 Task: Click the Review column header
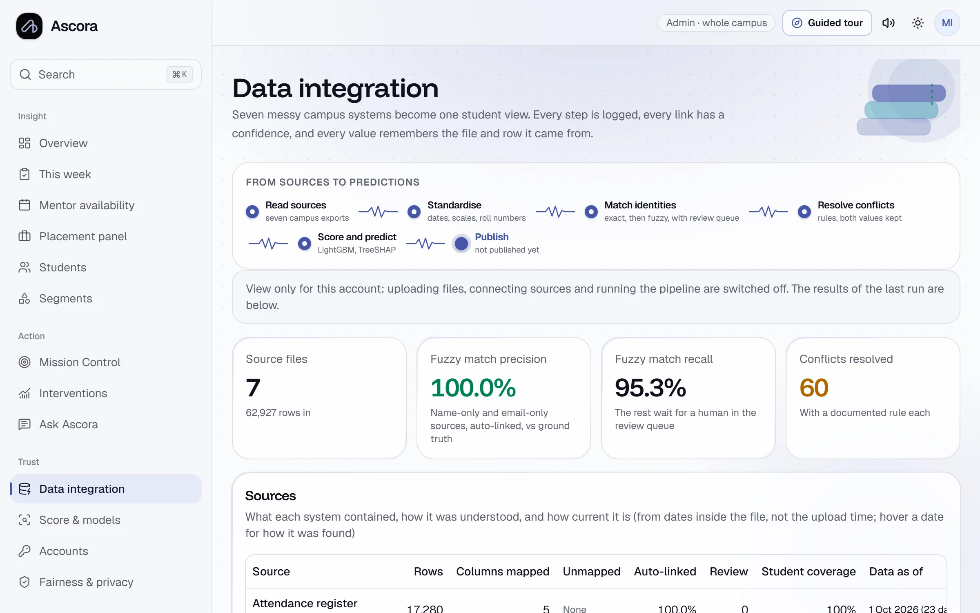click(x=729, y=571)
